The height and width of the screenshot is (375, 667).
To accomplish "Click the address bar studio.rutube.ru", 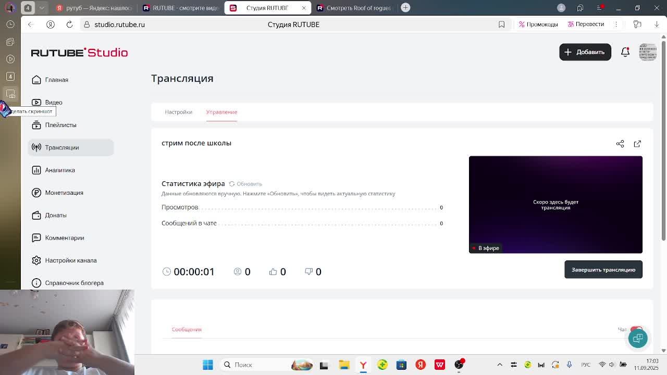I will click(x=119, y=24).
